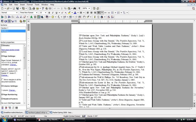Toggle paragraph marks display

(79, 9)
